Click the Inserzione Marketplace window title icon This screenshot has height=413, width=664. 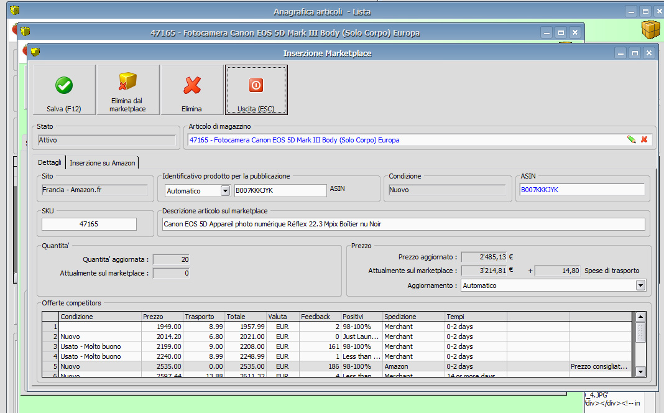click(x=35, y=53)
